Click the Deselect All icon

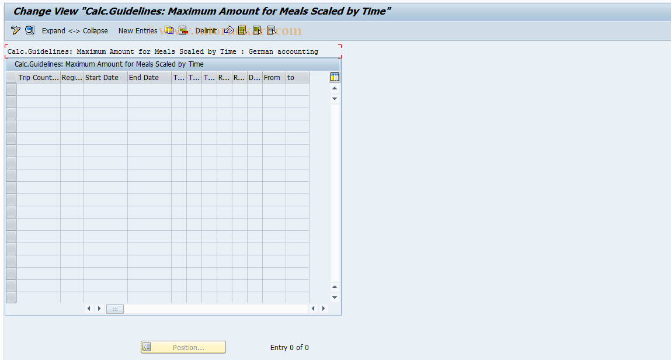(x=271, y=30)
